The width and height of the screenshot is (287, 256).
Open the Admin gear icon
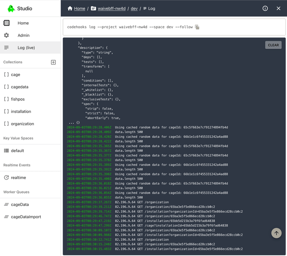pos(6,35)
